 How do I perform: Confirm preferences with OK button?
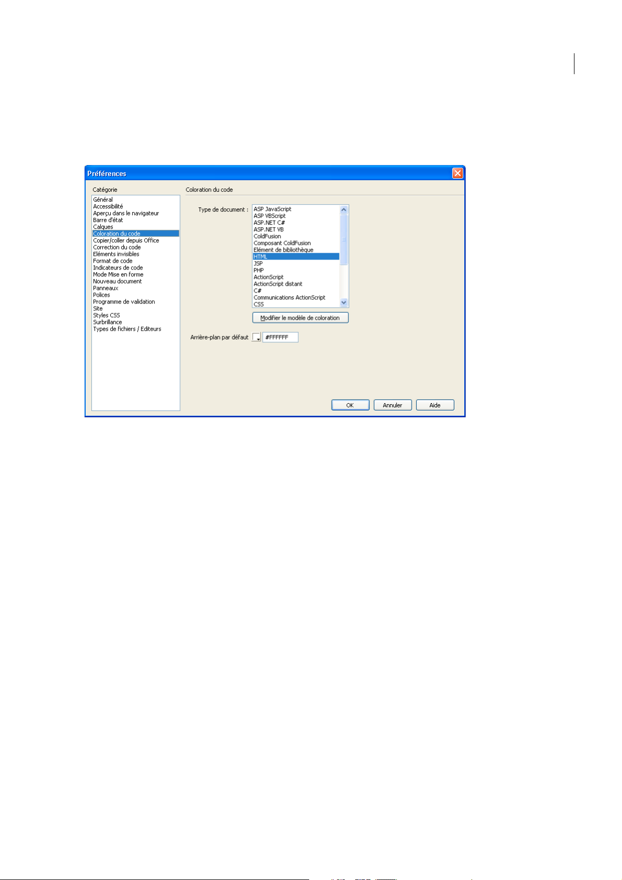coord(350,405)
